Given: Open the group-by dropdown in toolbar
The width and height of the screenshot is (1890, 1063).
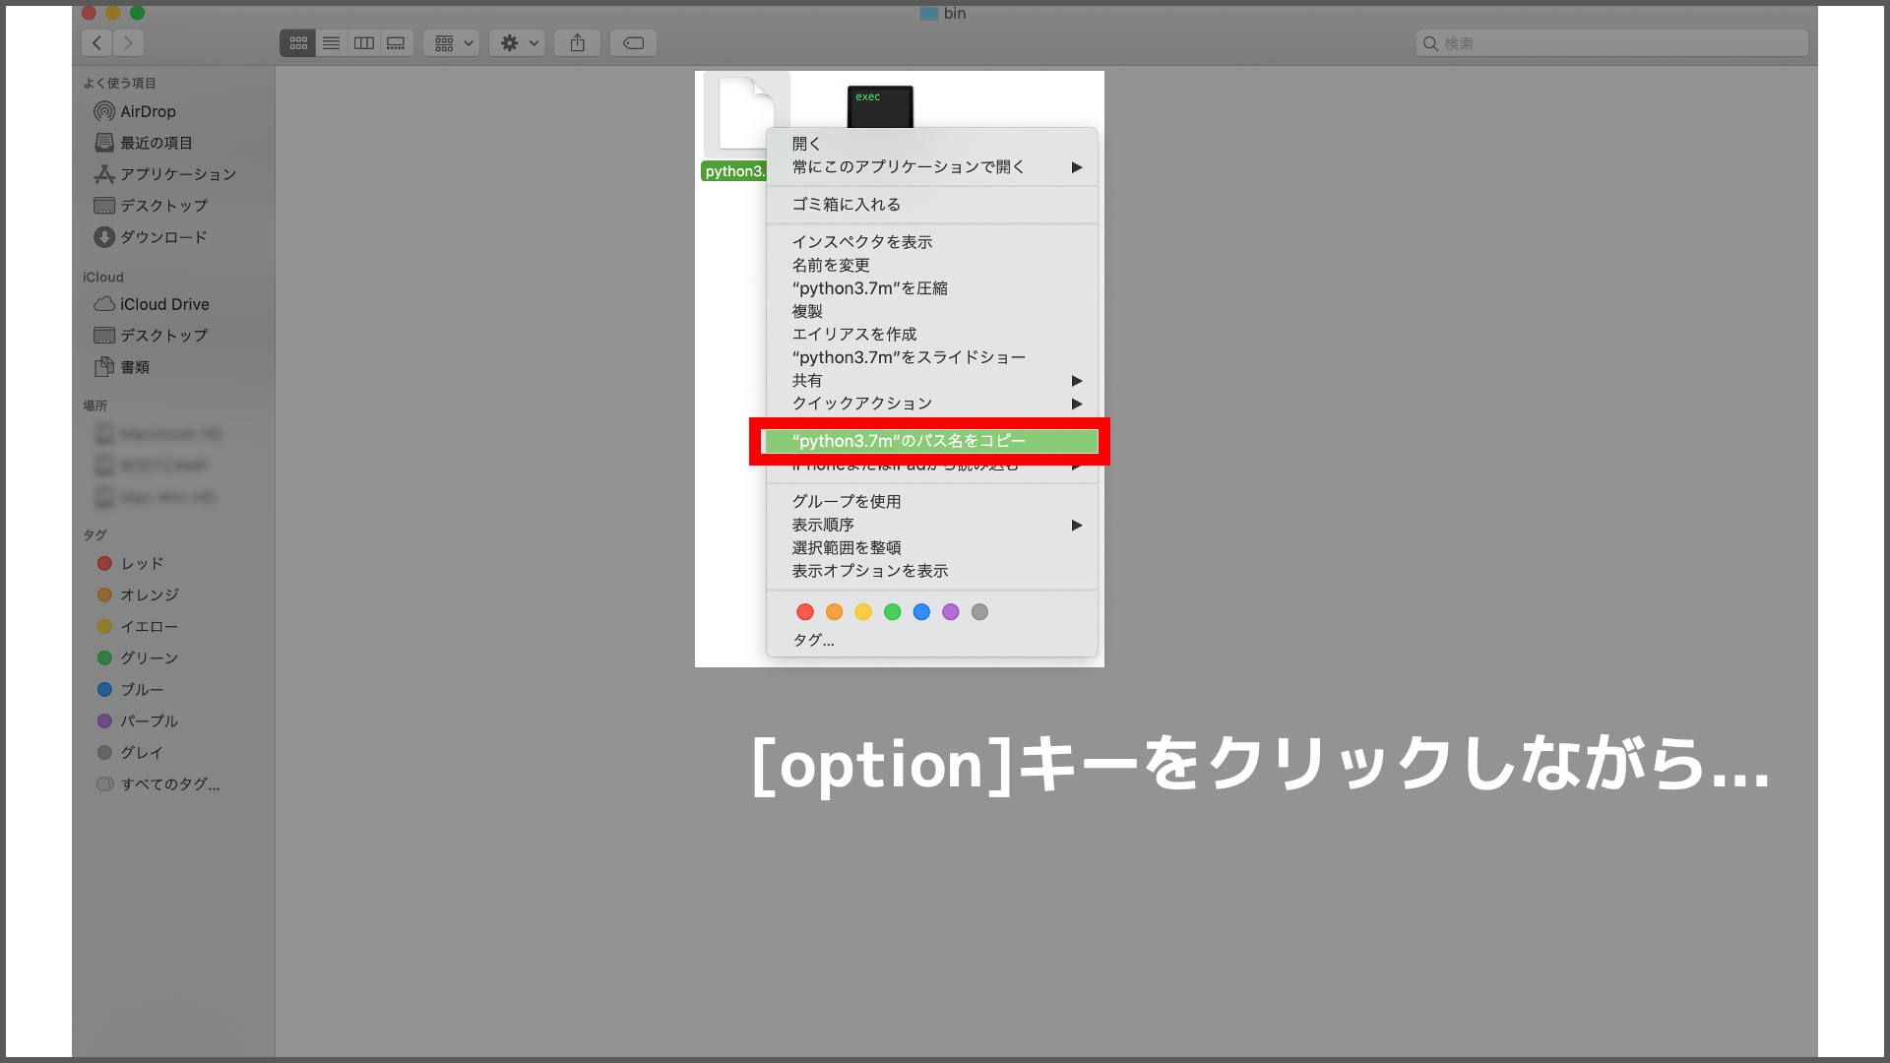Looking at the screenshot, I should [452, 42].
